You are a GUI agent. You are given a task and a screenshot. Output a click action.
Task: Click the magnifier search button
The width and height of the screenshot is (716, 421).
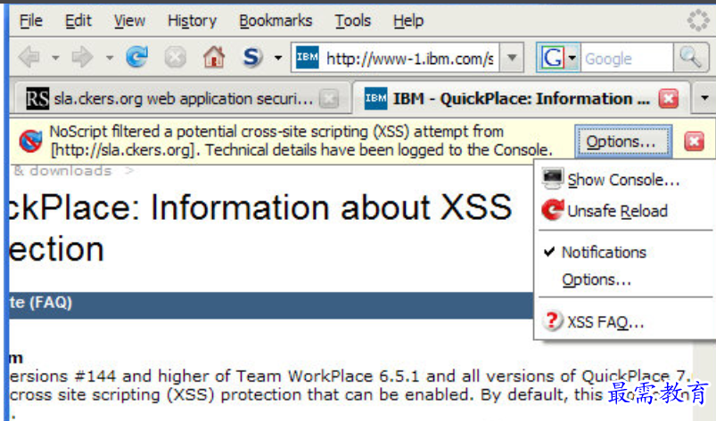tap(690, 58)
